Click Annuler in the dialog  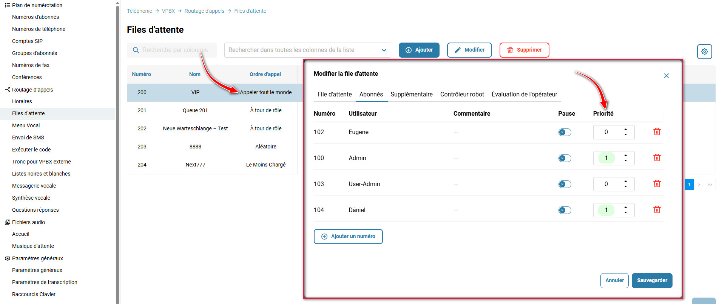pos(614,281)
